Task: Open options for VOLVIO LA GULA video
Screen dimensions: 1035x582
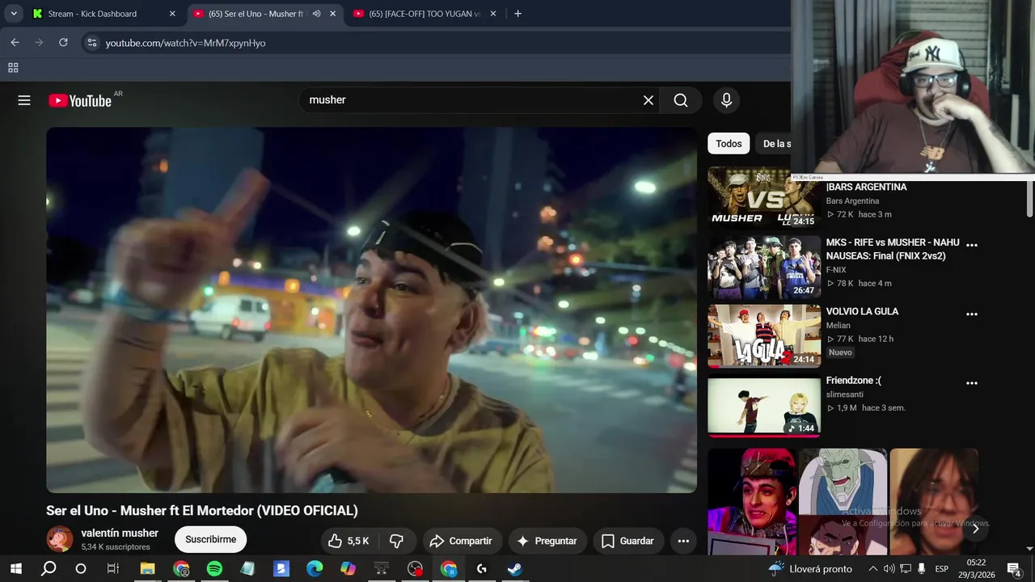Action: pyautogui.click(x=972, y=314)
